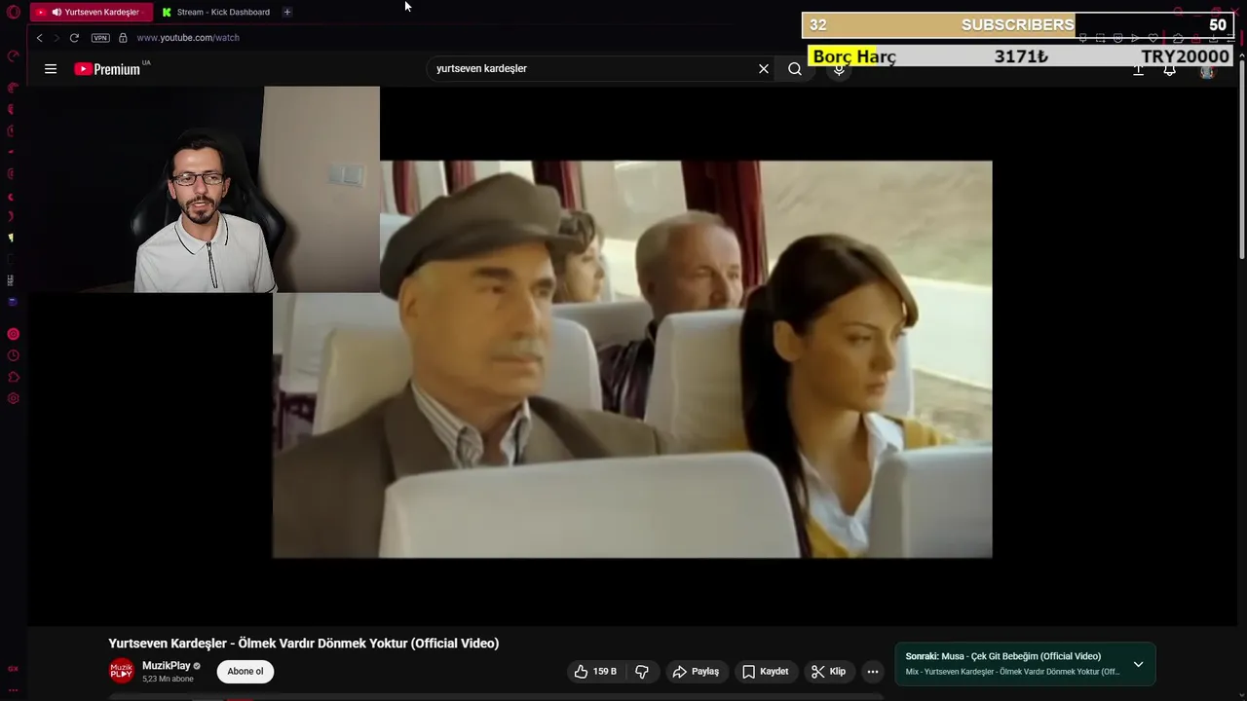
Task: Open site security lock icon
Action: (123, 38)
